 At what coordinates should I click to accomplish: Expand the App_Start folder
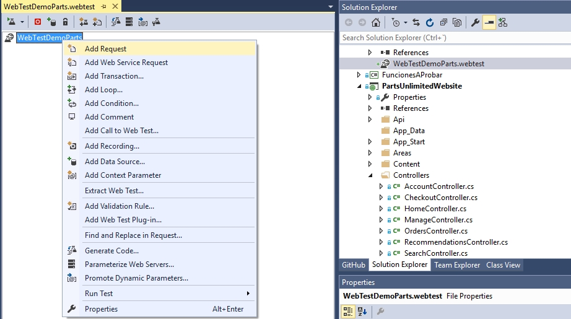point(370,142)
